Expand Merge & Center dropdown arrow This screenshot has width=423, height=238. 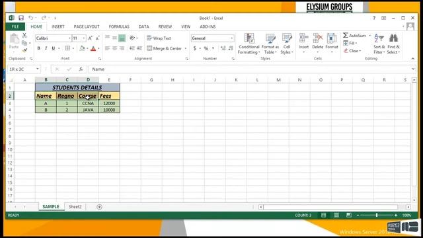point(186,48)
